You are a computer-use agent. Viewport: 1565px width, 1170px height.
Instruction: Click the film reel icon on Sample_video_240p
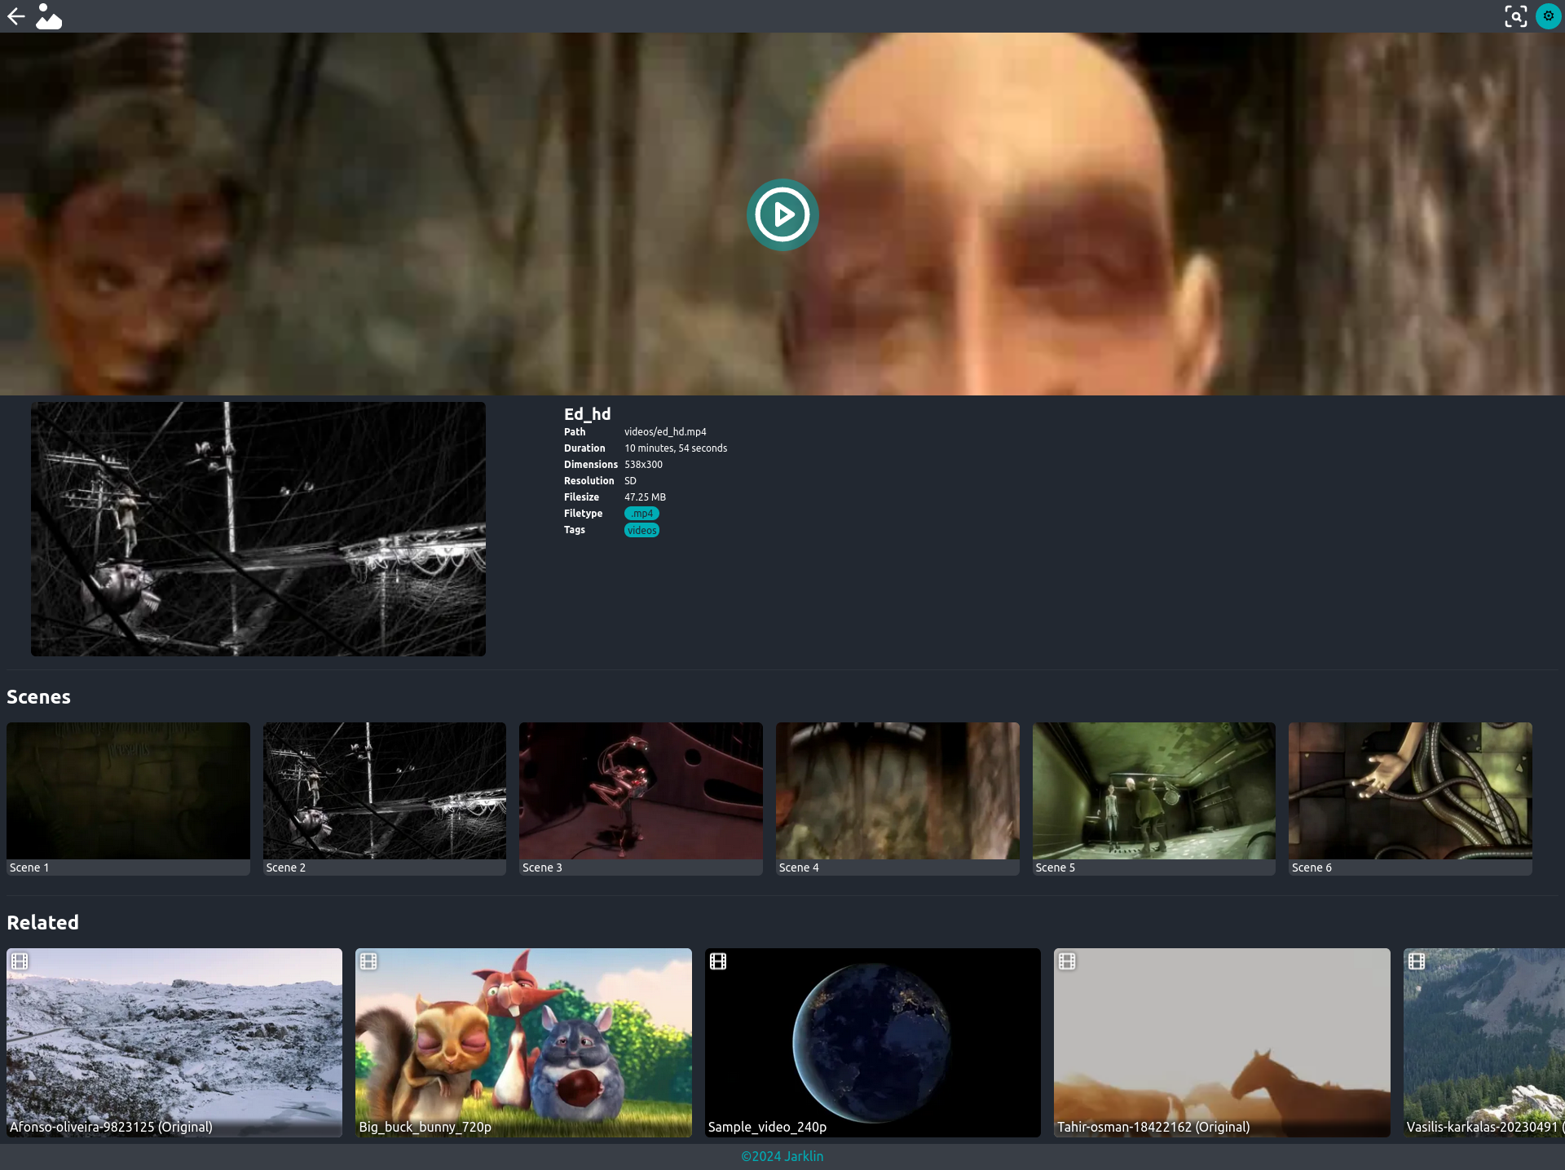click(718, 961)
